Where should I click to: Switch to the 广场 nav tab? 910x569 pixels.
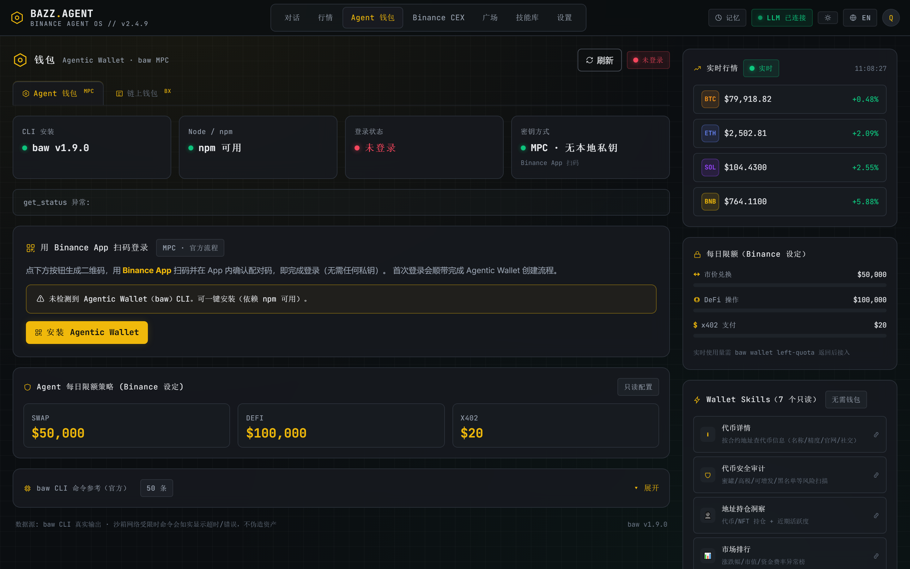[x=490, y=18]
